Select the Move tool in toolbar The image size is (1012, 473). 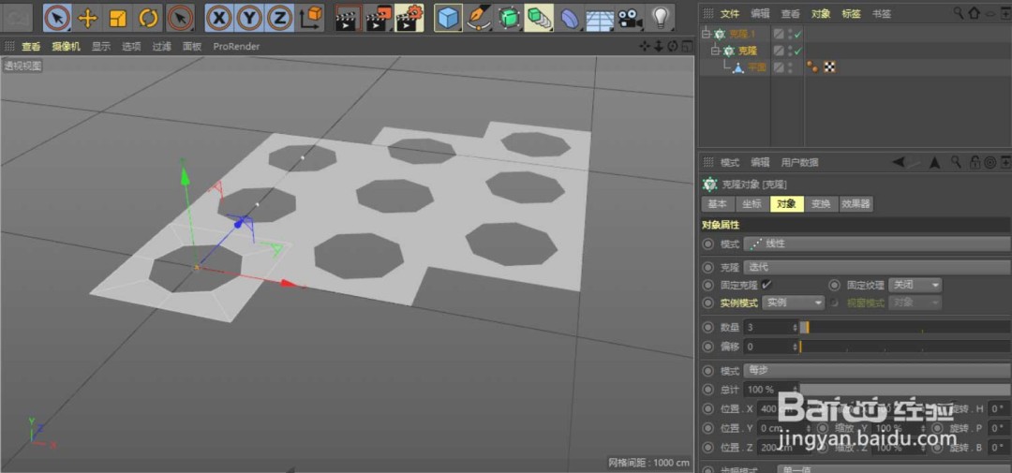[87, 17]
